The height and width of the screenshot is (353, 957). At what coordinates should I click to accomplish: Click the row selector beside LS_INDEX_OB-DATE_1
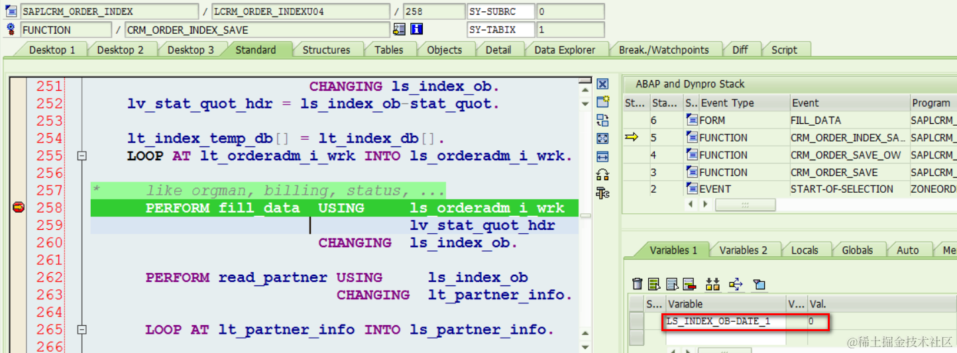(x=636, y=321)
